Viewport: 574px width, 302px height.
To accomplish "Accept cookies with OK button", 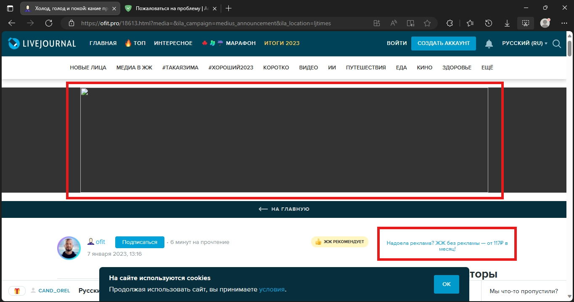I will pyautogui.click(x=446, y=284).
